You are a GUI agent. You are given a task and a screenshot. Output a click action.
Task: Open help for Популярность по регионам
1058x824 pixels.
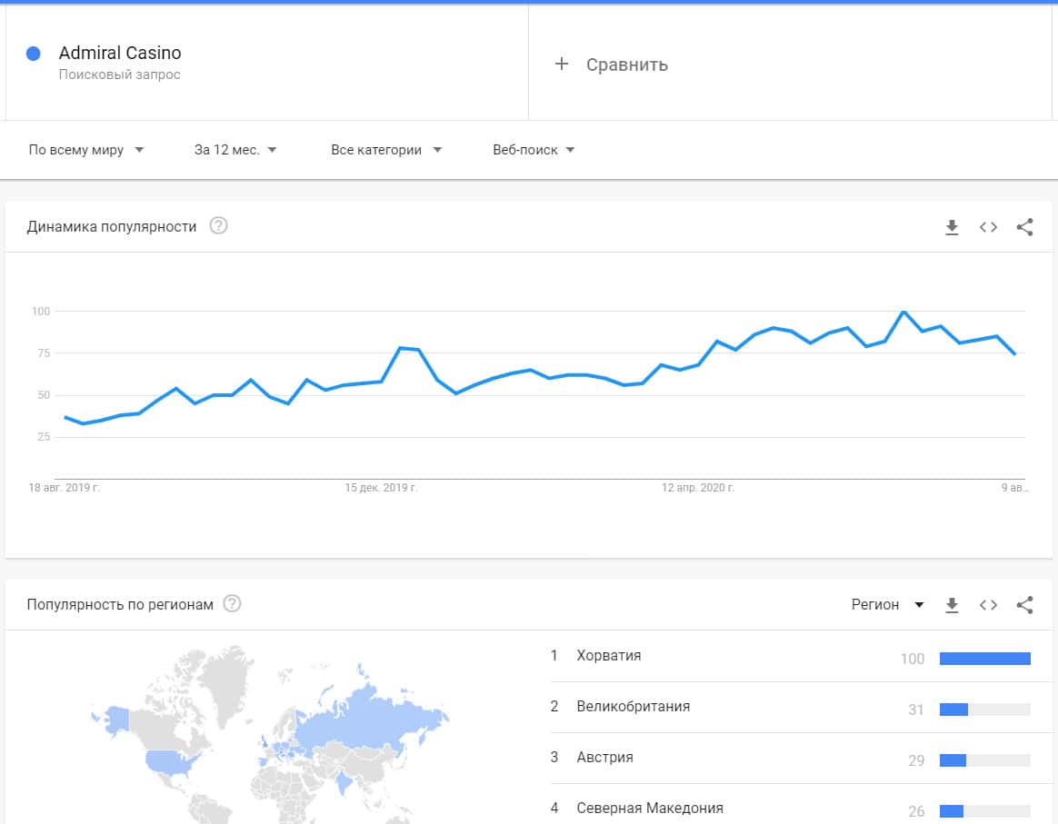[233, 604]
